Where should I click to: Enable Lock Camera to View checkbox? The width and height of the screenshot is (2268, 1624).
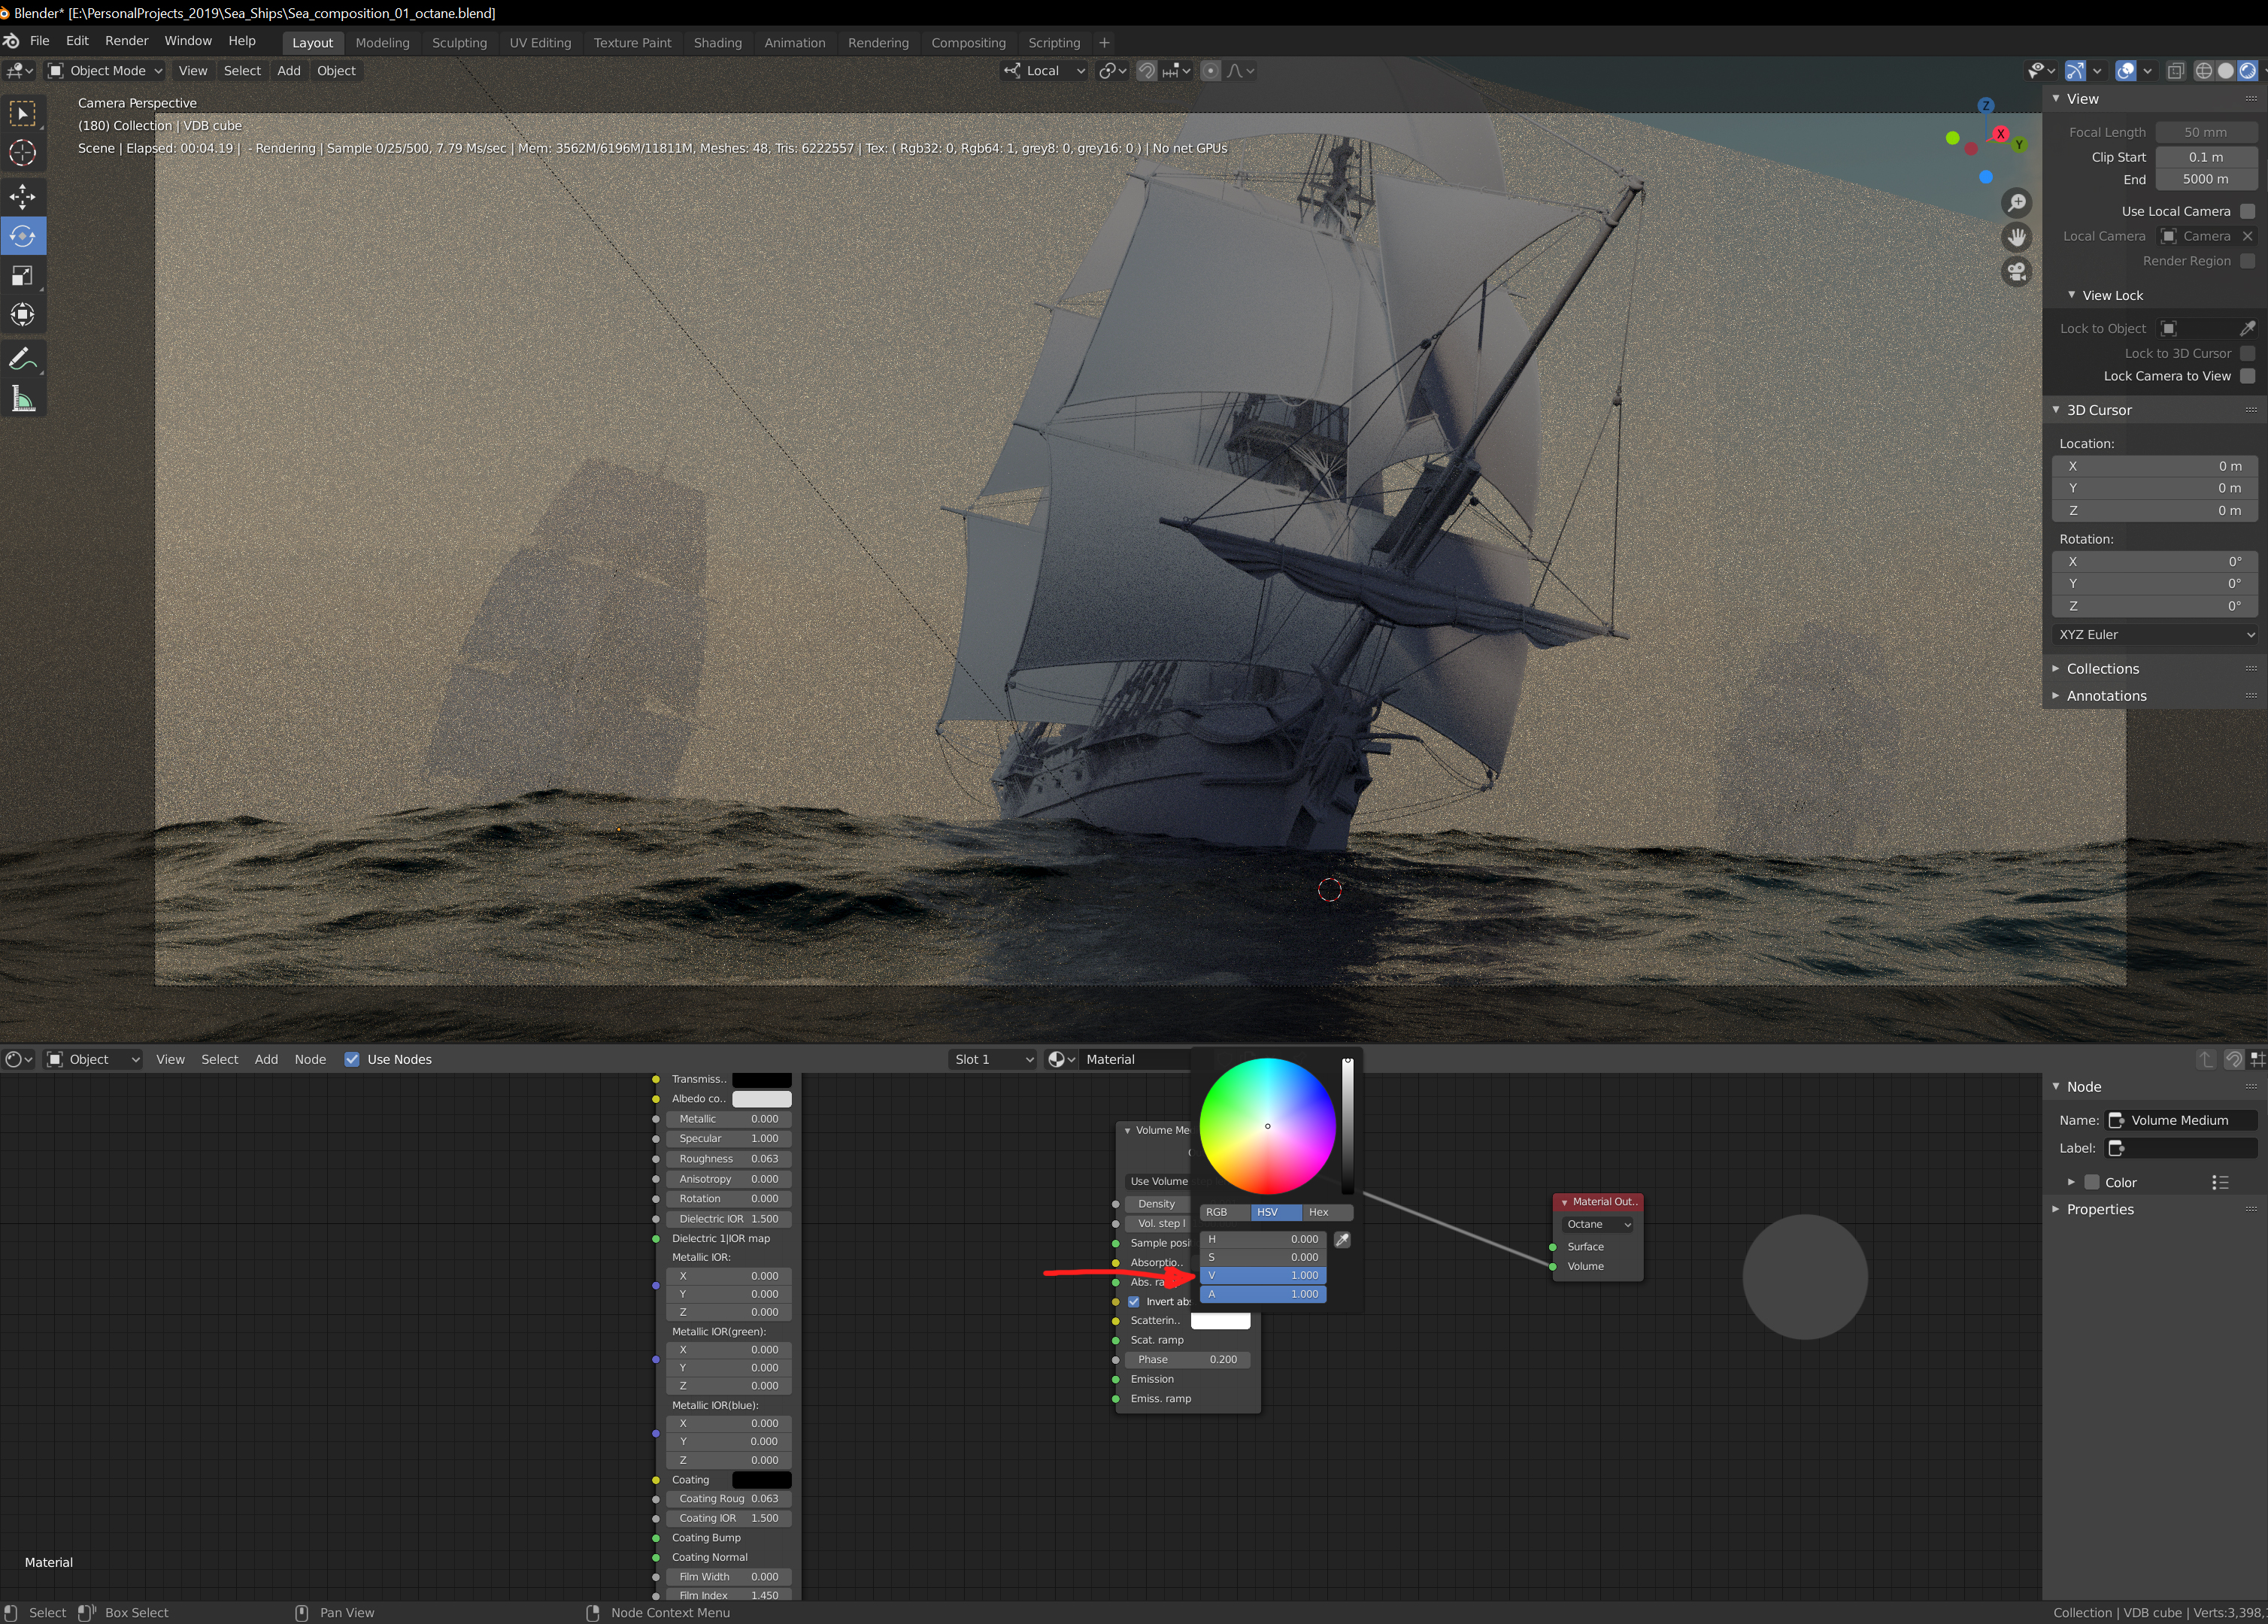coord(2247,376)
